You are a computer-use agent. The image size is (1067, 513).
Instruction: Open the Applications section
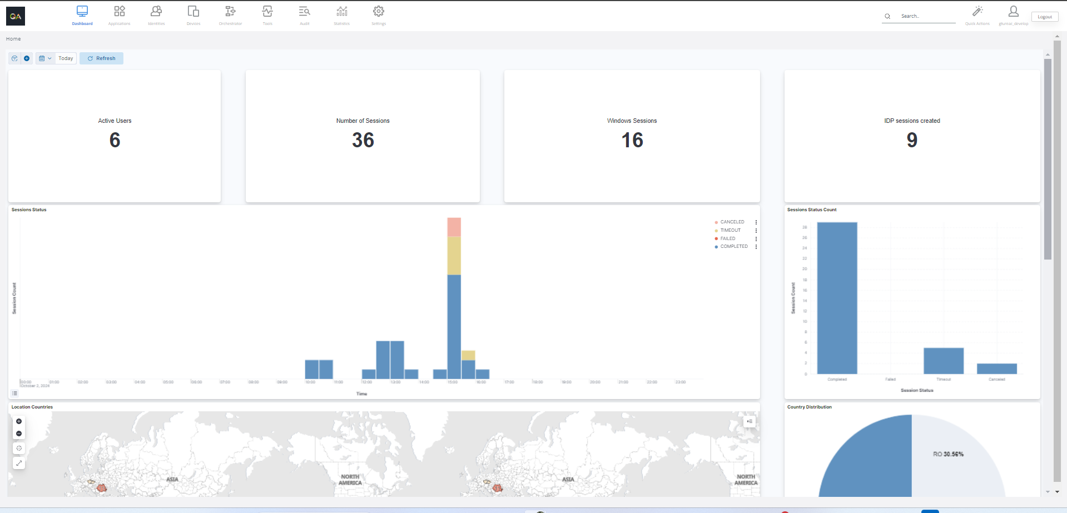[x=119, y=15]
